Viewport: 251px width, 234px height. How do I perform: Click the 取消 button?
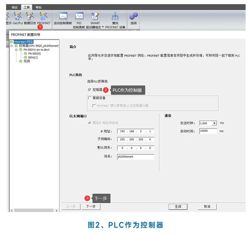[x=207, y=207]
